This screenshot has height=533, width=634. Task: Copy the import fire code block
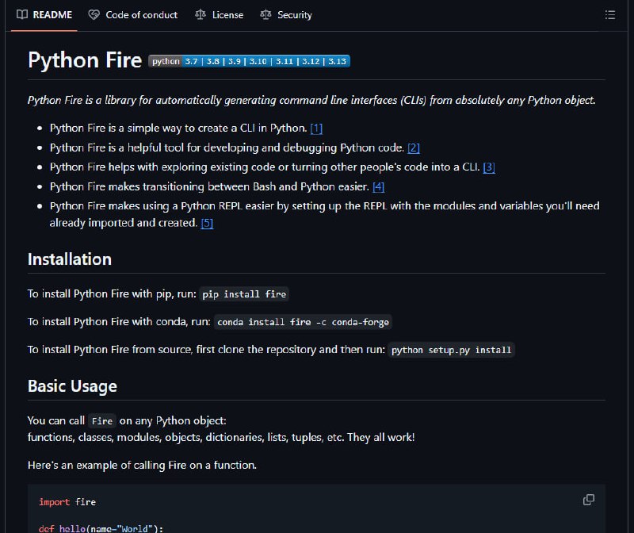point(589,500)
